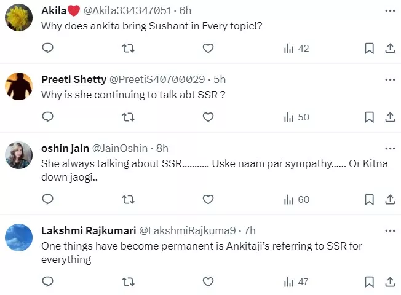View analytics showing 47 views
This screenshot has width=401, height=295.
296,281
